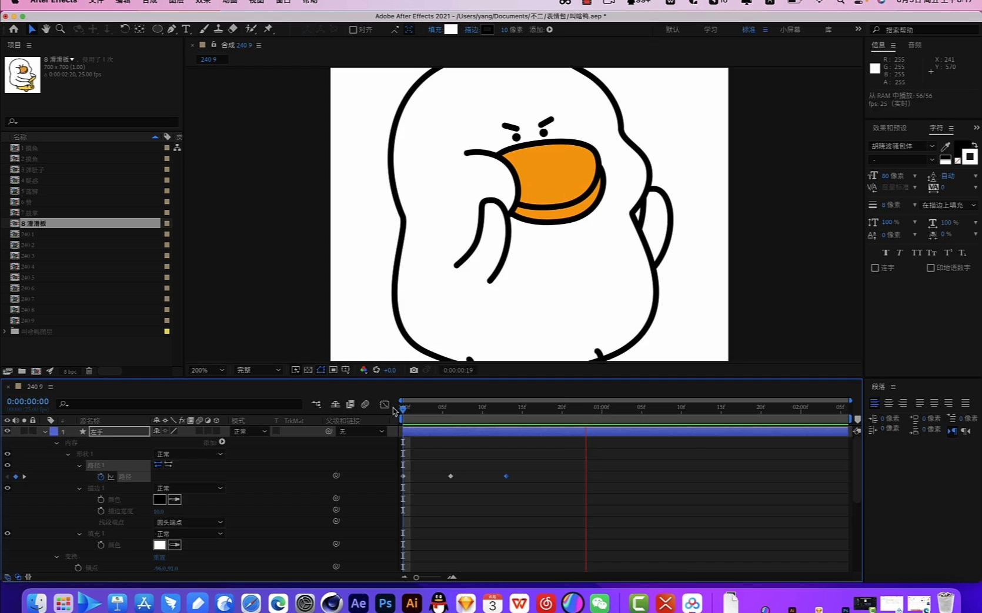Select the Type tool
Image resolution: width=982 pixels, height=613 pixels.
pos(186,29)
